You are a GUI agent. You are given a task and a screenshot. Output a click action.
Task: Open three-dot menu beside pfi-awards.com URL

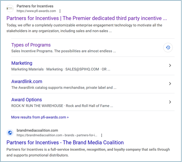point(60,11)
